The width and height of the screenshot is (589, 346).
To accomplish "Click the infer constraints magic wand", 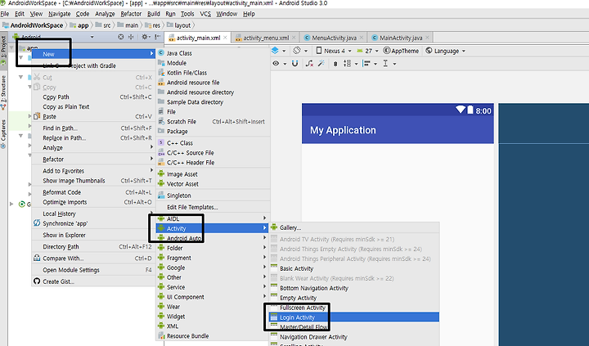I will click(321, 64).
